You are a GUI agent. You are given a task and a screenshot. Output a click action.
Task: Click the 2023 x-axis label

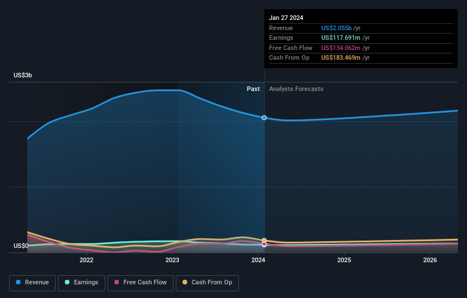(172, 260)
